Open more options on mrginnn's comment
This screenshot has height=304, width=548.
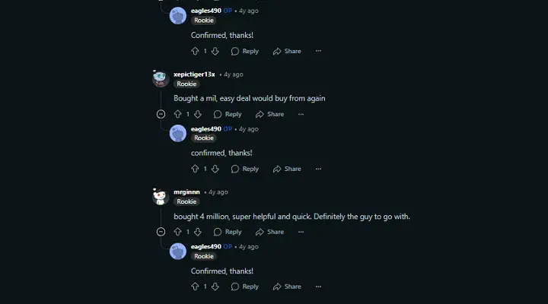[x=301, y=232]
